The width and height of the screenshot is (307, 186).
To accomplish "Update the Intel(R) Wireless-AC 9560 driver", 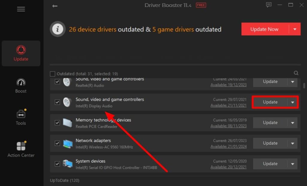I will (270, 143).
